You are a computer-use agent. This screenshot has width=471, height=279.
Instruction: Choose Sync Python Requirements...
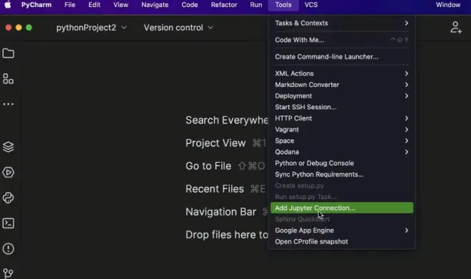(342, 175)
